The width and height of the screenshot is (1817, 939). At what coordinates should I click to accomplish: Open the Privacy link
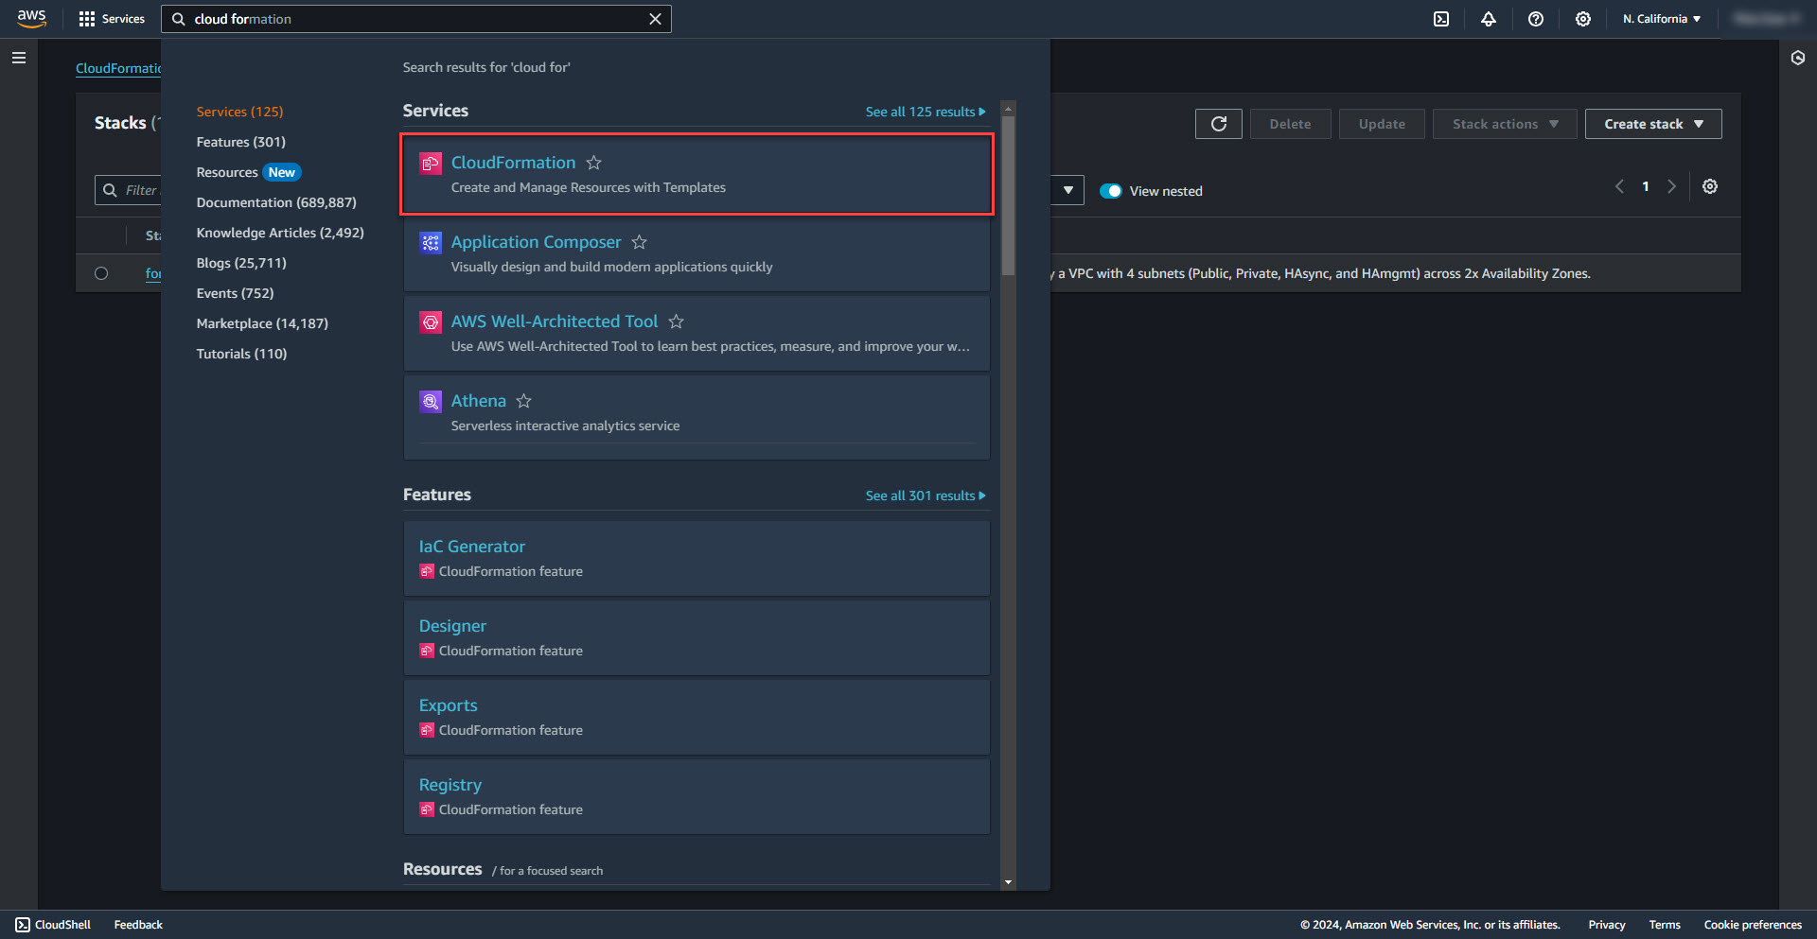click(1606, 925)
